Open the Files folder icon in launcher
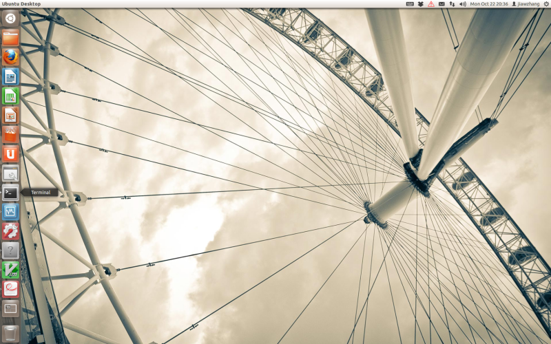This screenshot has width=551, height=344. coord(10,37)
